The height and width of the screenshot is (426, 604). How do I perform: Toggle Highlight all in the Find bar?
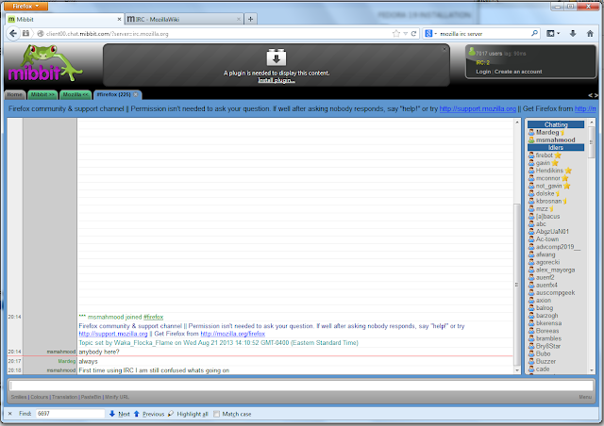pyautogui.click(x=188, y=414)
